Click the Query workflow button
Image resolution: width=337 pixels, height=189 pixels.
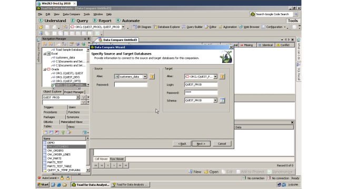pos(80,20)
